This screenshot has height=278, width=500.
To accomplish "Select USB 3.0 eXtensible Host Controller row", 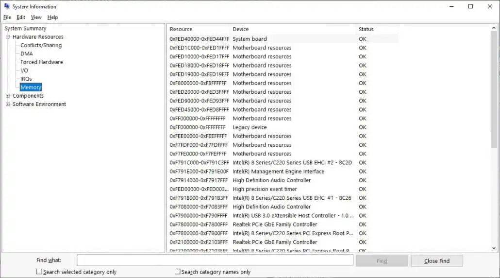I will tap(283, 216).
